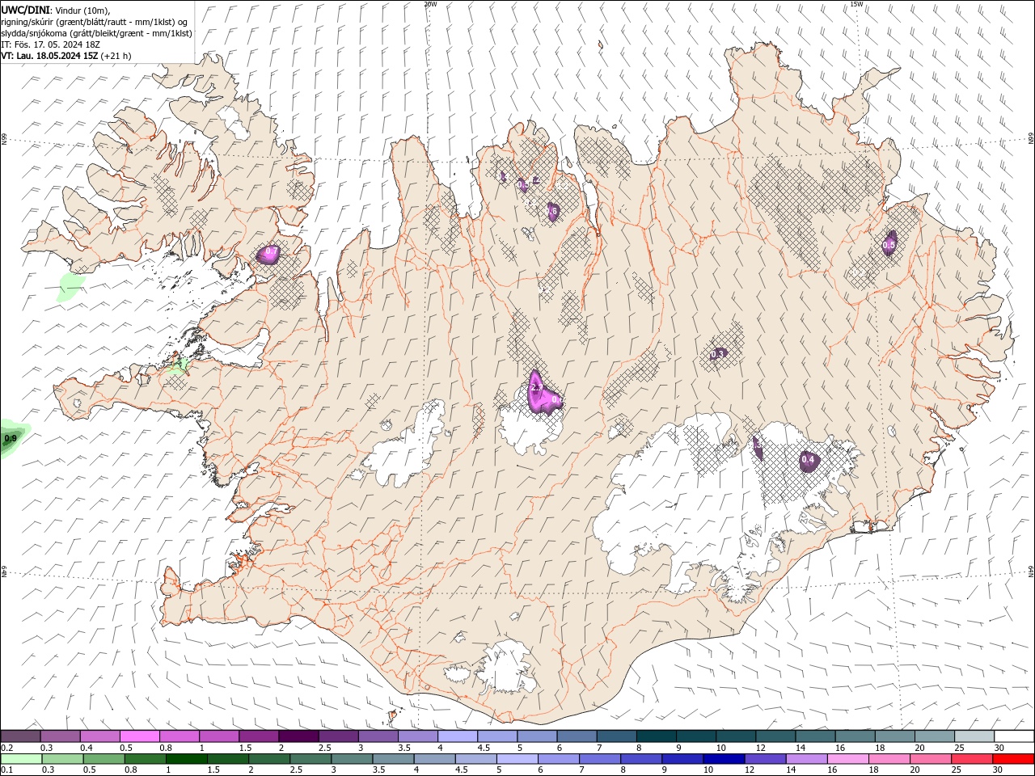This screenshot has height=776, width=1035.
Task: Click the UWC/DINI title text
Action: (25, 10)
